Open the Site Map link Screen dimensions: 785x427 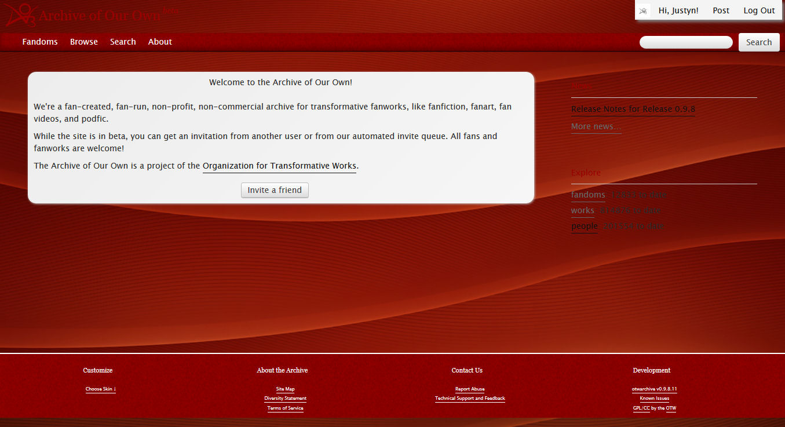click(285, 389)
